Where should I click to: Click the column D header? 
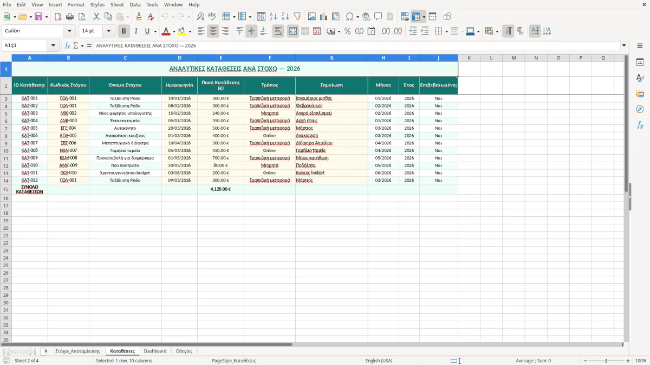click(179, 58)
